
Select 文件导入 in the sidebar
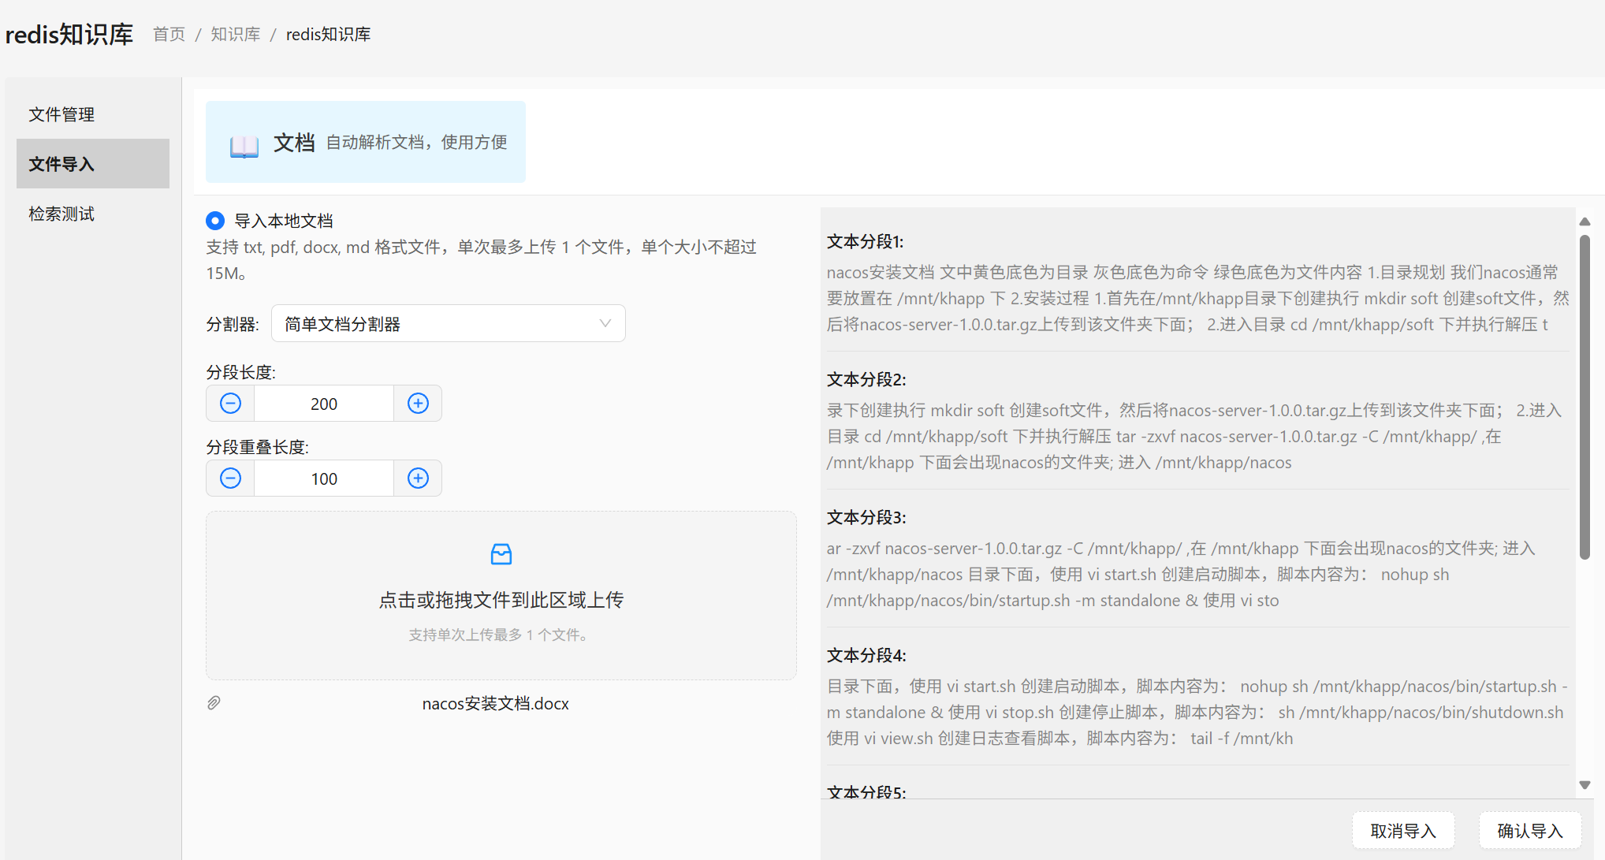(x=93, y=164)
